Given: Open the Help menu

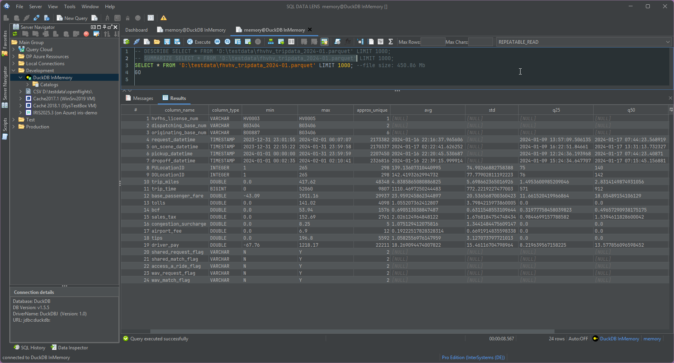Looking at the screenshot, I should pos(110,6).
